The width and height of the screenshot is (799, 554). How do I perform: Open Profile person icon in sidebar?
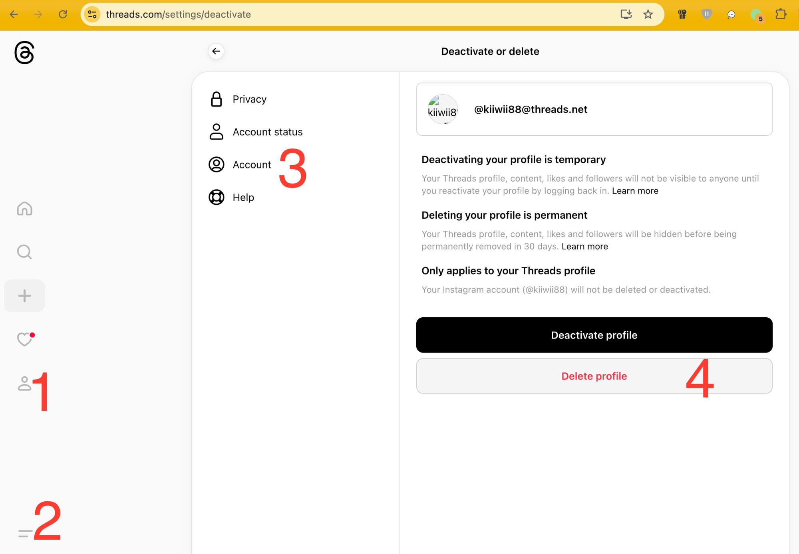click(24, 384)
